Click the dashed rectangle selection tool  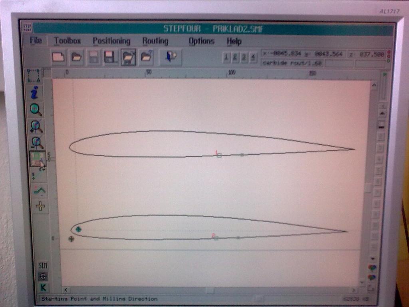tap(33, 76)
